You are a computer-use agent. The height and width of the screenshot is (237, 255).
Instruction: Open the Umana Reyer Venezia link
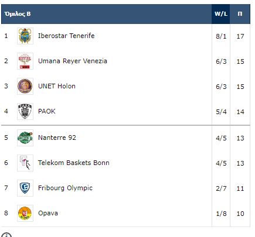73,61
